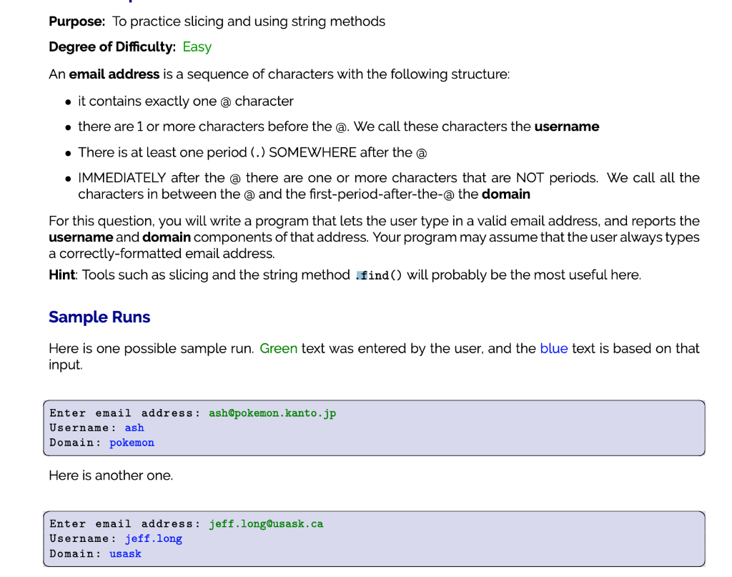The height and width of the screenshot is (577, 732).
Task: Click the green Easy difficulty label
Action: point(197,46)
